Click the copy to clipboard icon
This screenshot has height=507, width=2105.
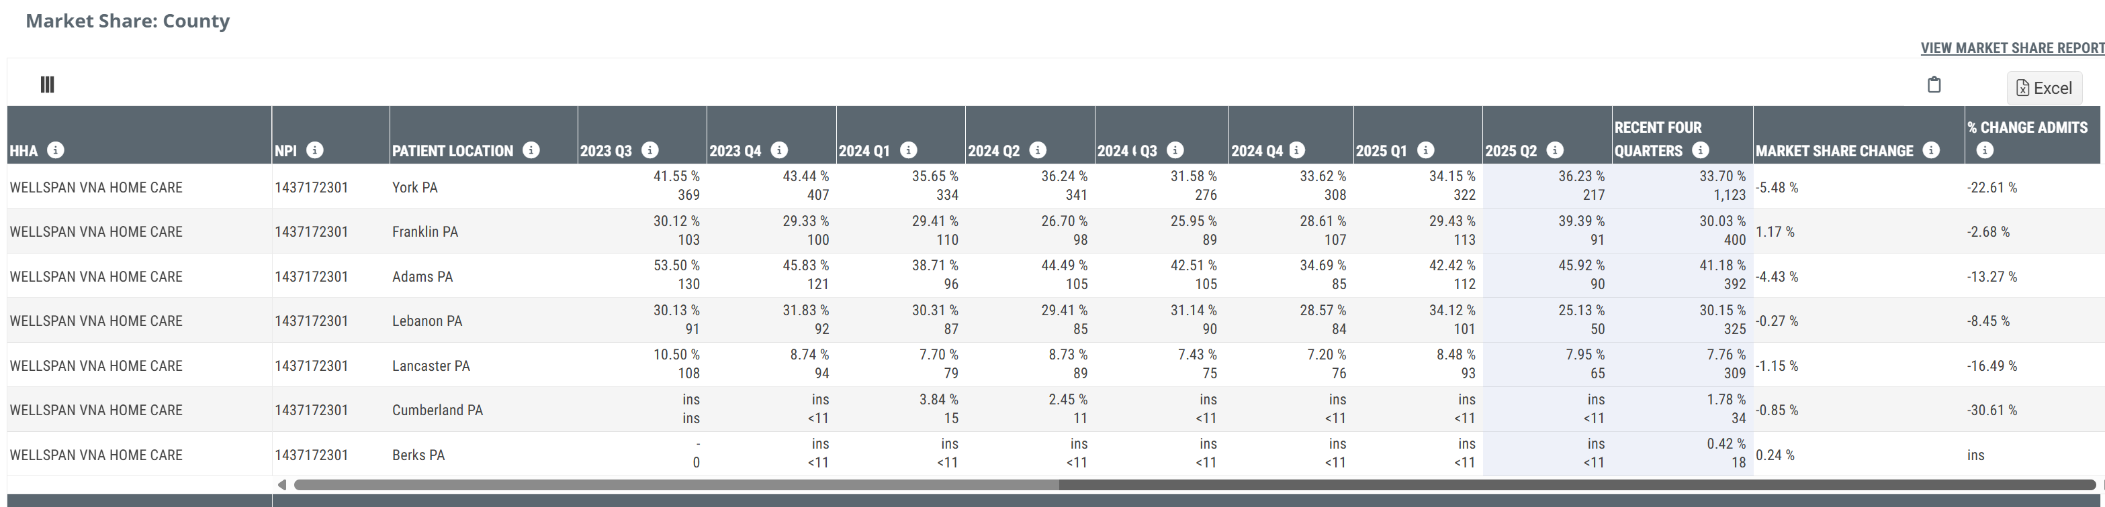[x=1934, y=85]
